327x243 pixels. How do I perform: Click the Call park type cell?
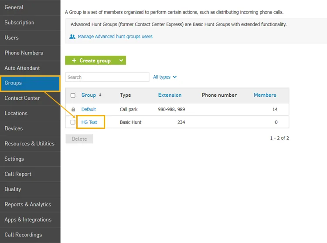coord(129,109)
